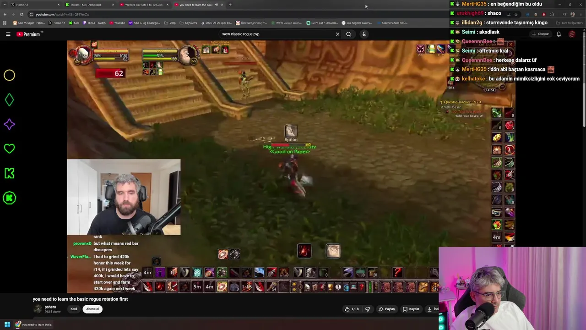Click the YouTube search magnifier button
Viewport: 586px width, 330px height.
point(349,34)
